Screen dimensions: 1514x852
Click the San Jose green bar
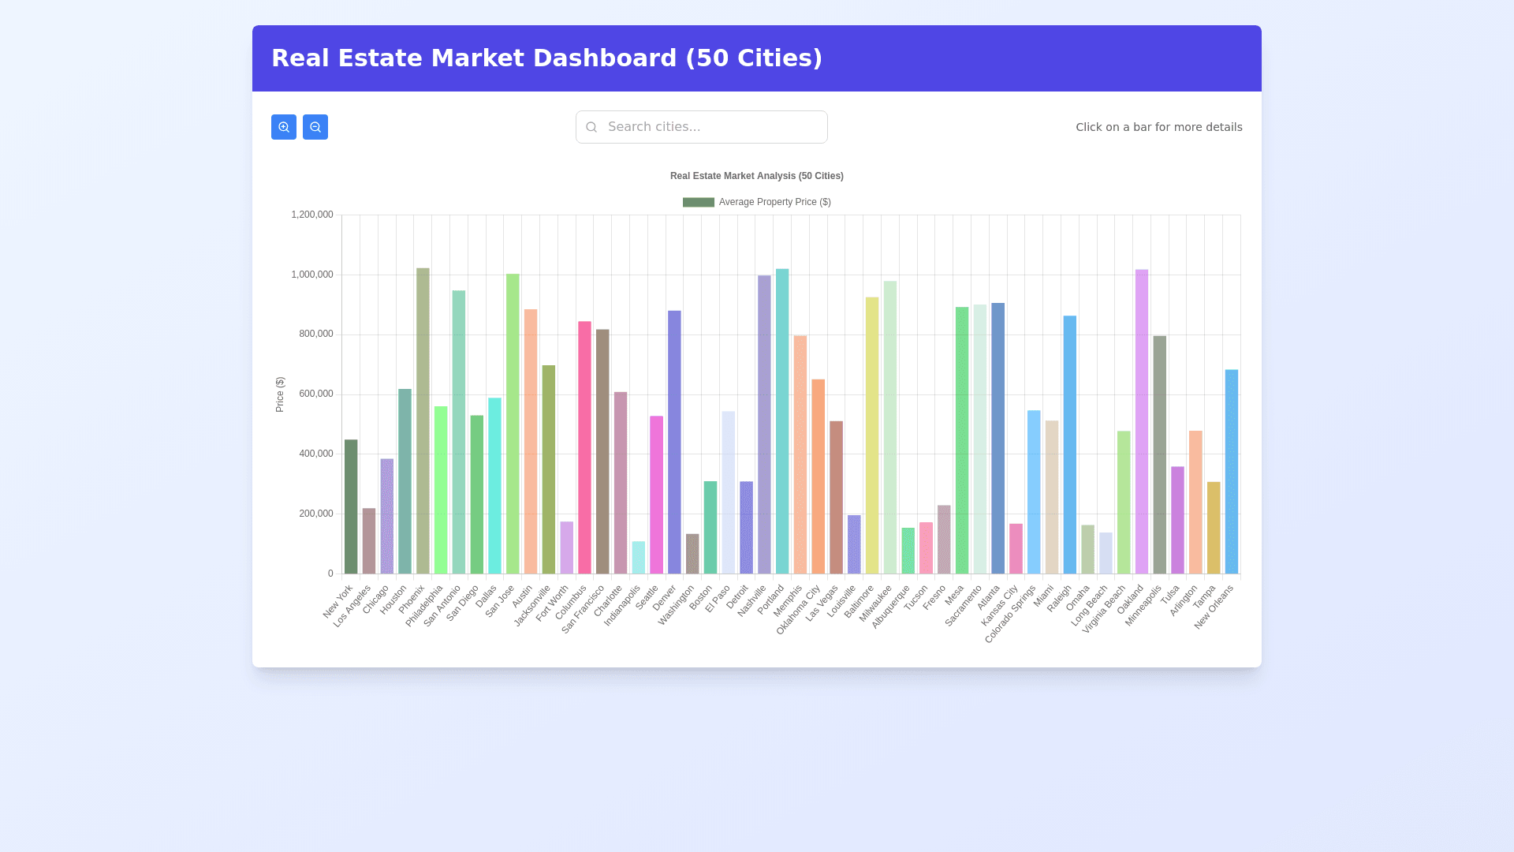pyautogui.click(x=513, y=424)
